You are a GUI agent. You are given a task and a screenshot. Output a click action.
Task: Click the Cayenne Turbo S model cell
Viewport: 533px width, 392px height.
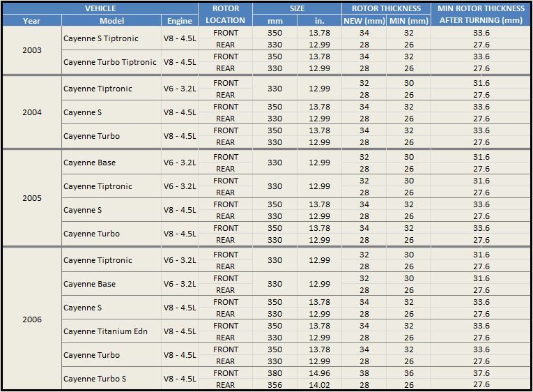tap(95, 379)
